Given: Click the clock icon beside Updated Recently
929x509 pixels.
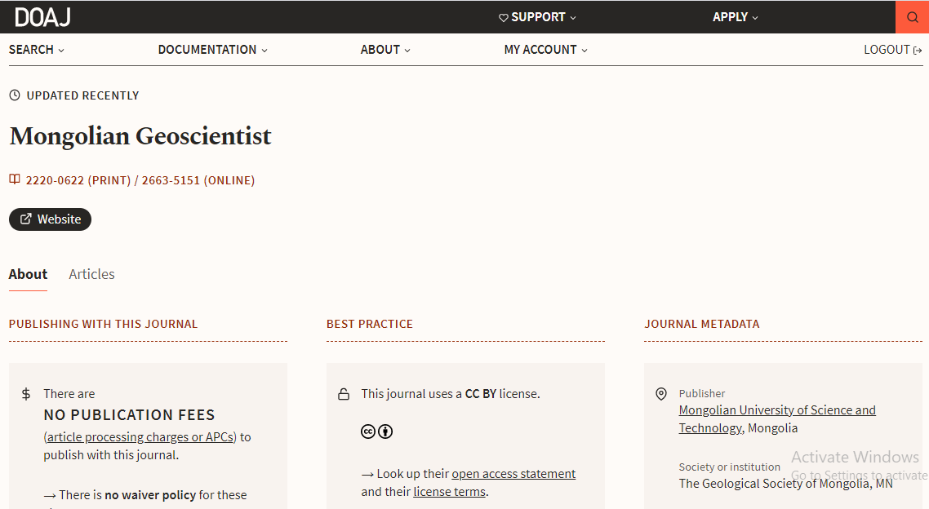Looking at the screenshot, I should (15, 95).
